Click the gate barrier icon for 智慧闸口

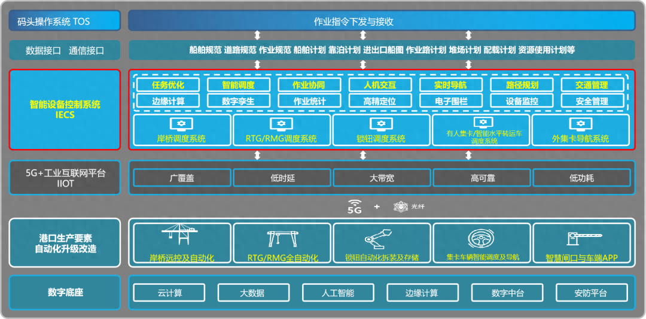coord(581,239)
